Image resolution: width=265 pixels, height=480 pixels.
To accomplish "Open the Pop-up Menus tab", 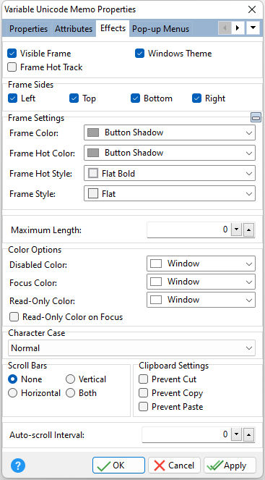I will pyautogui.click(x=160, y=29).
